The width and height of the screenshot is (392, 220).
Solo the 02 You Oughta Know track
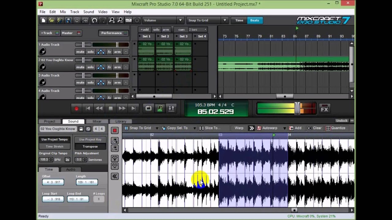(90, 67)
